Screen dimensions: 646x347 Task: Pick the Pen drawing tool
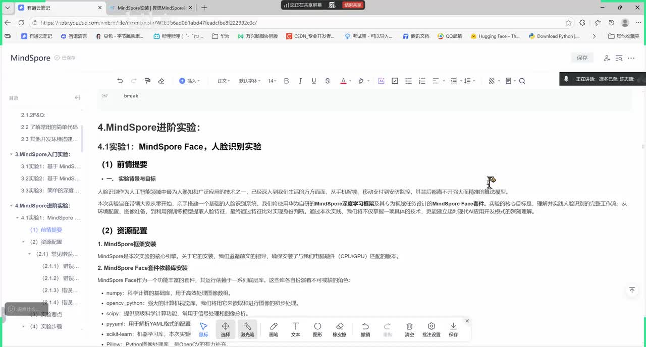[x=274, y=329]
